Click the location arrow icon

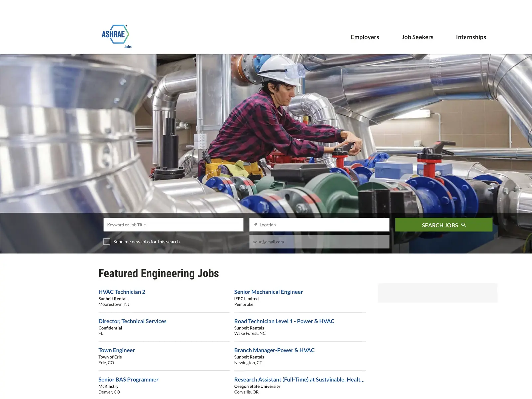(255, 225)
